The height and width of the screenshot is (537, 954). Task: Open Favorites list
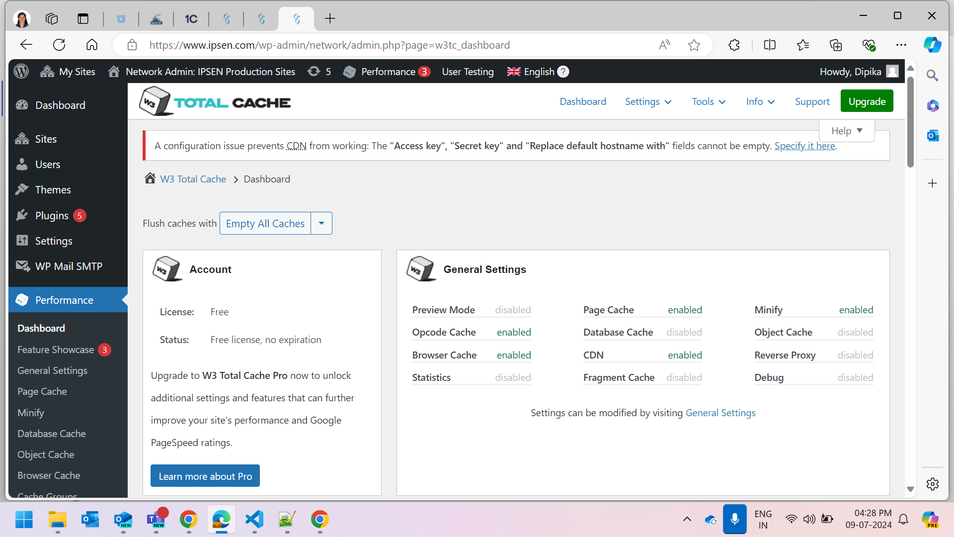coord(803,45)
